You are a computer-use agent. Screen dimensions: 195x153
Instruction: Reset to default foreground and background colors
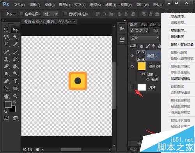pos(5,111)
